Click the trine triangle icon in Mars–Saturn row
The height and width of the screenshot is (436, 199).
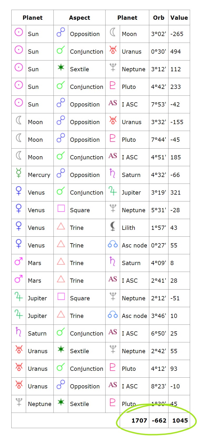tap(61, 261)
